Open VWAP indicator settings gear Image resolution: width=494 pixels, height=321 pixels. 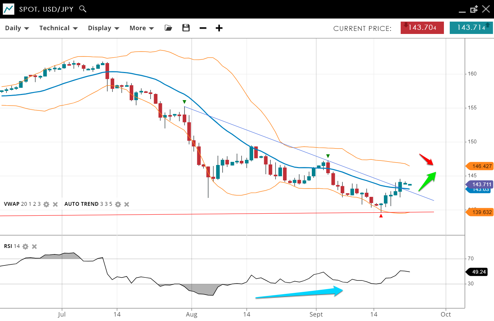click(x=46, y=204)
